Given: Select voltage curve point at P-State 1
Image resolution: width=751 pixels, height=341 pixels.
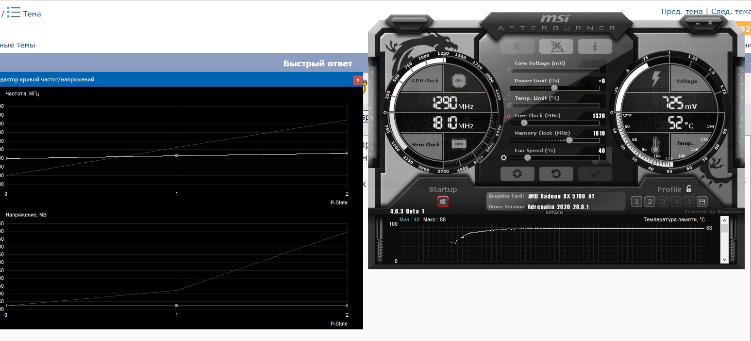Looking at the screenshot, I should (x=177, y=306).
